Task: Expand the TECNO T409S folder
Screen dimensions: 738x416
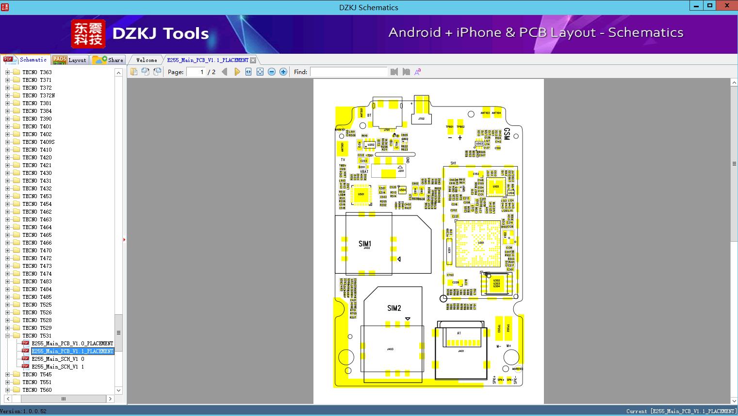Action: click(x=7, y=142)
